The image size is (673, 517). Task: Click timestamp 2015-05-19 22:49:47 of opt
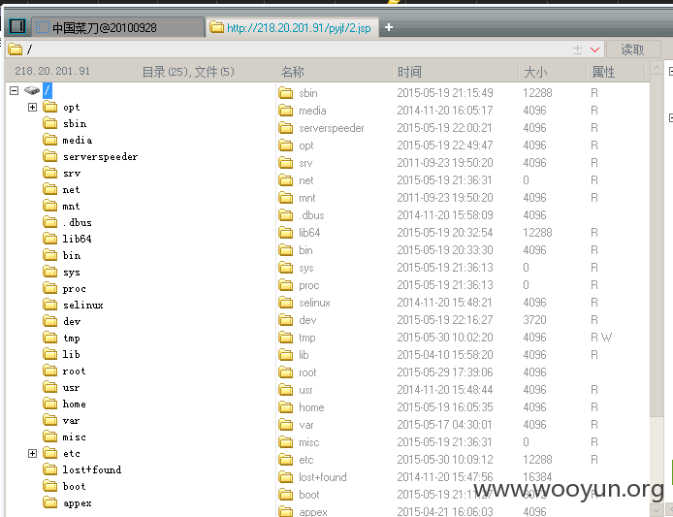point(445,145)
